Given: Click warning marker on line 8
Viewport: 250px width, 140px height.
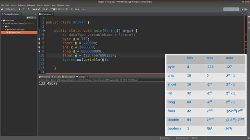Looking at the screenshot, I should coord(39,47).
